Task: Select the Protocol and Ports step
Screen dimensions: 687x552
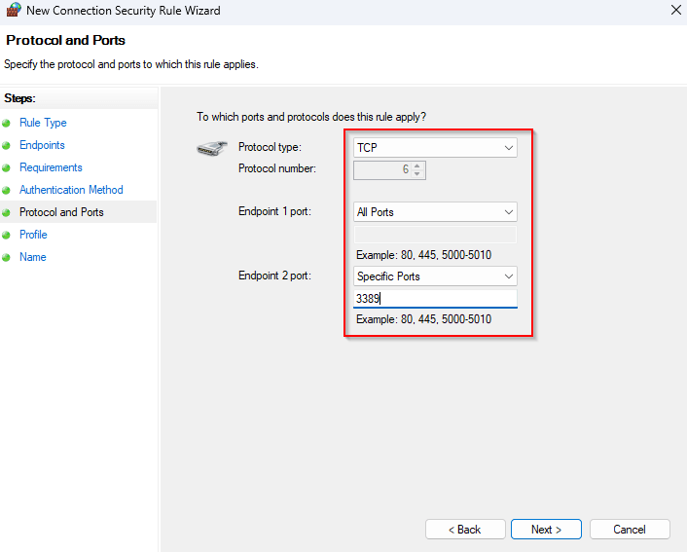Action: click(61, 212)
